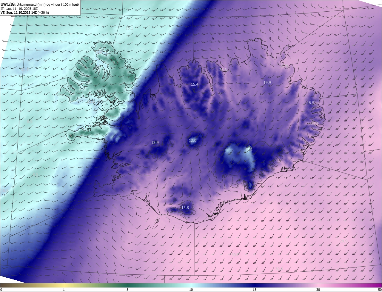Click the 10.1 value label over the northwest sea
This screenshot has width=382, height=292.
click(x=129, y=28)
